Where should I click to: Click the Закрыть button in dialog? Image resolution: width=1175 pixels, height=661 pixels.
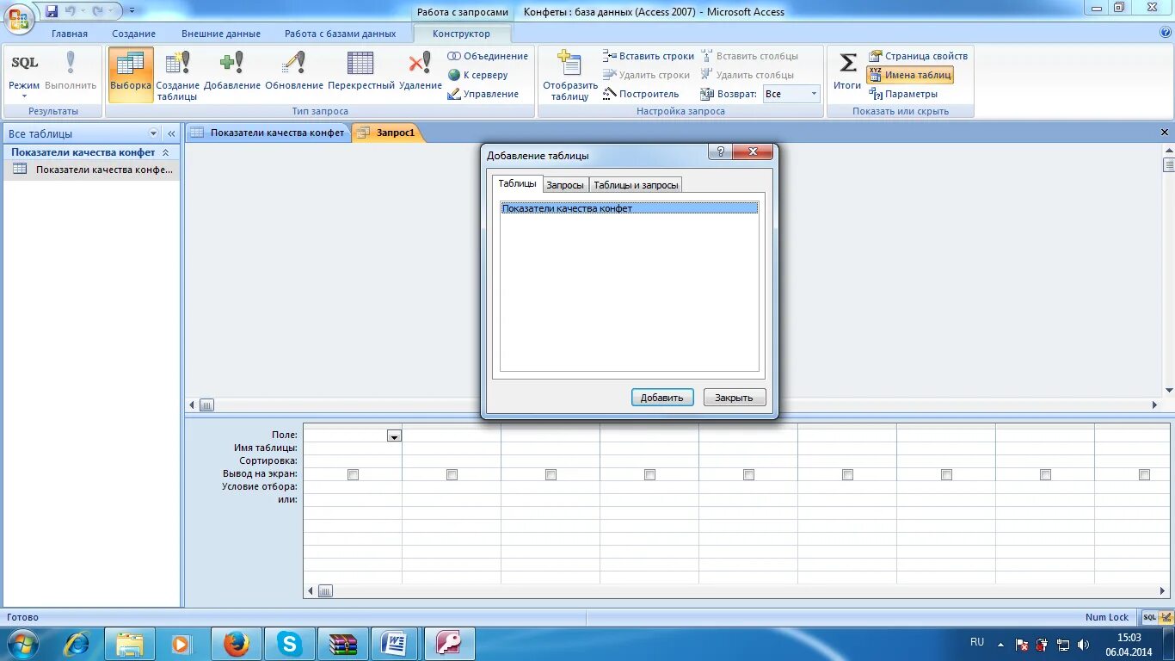pyautogui.click(x=734, y=398)
